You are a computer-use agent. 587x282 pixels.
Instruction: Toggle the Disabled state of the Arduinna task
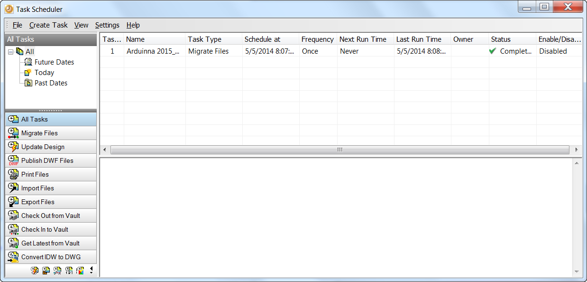[553, 51]
